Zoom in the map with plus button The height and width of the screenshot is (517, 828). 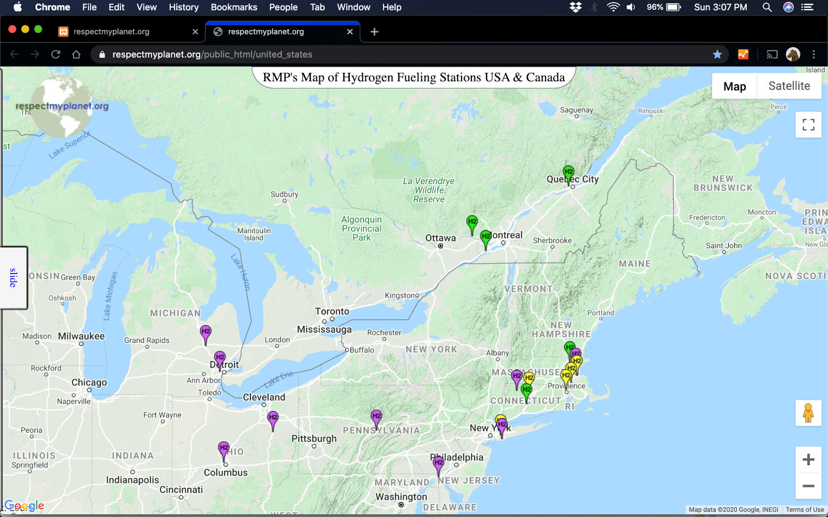808,460
